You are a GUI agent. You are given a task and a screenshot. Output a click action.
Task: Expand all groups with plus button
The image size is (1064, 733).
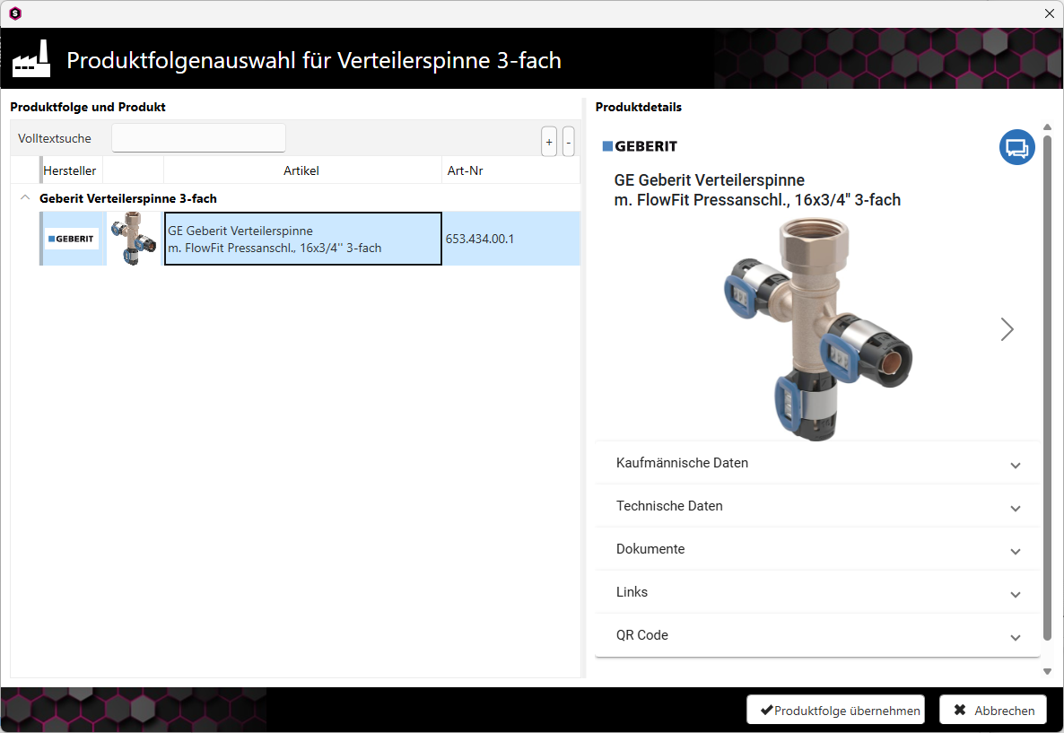(549, 142)
